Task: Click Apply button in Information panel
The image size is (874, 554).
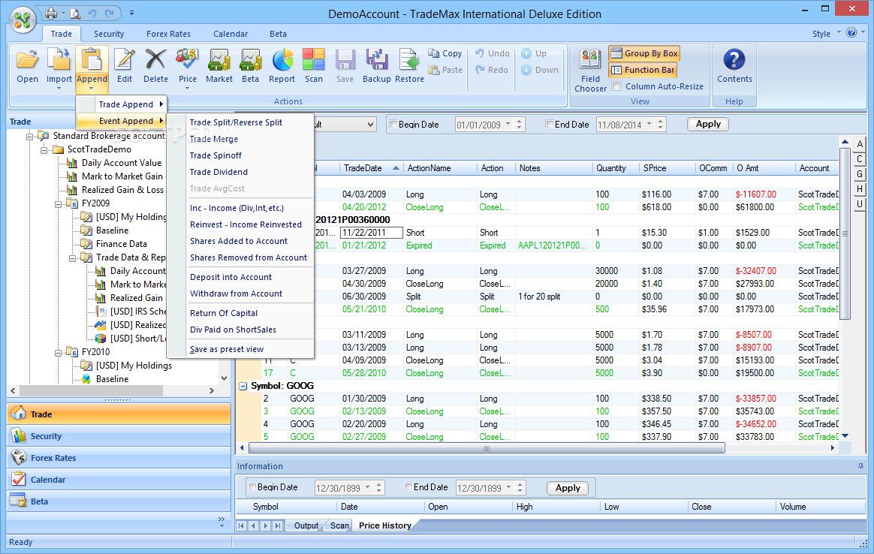Action: (568, 488)
